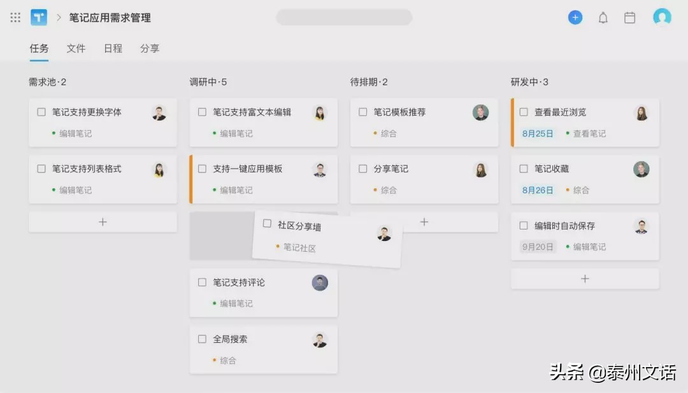Click the assignee avatar on 社区分享墙 card
Image resolution: width=688 pixels, height=393 pixels.
(383, 235)
